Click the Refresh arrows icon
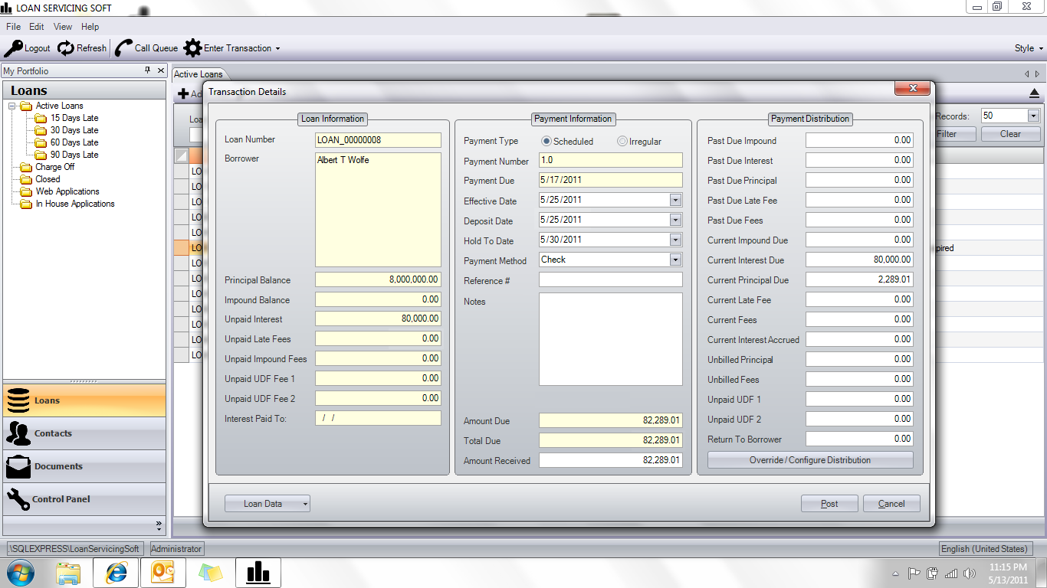 pos(66,48)
